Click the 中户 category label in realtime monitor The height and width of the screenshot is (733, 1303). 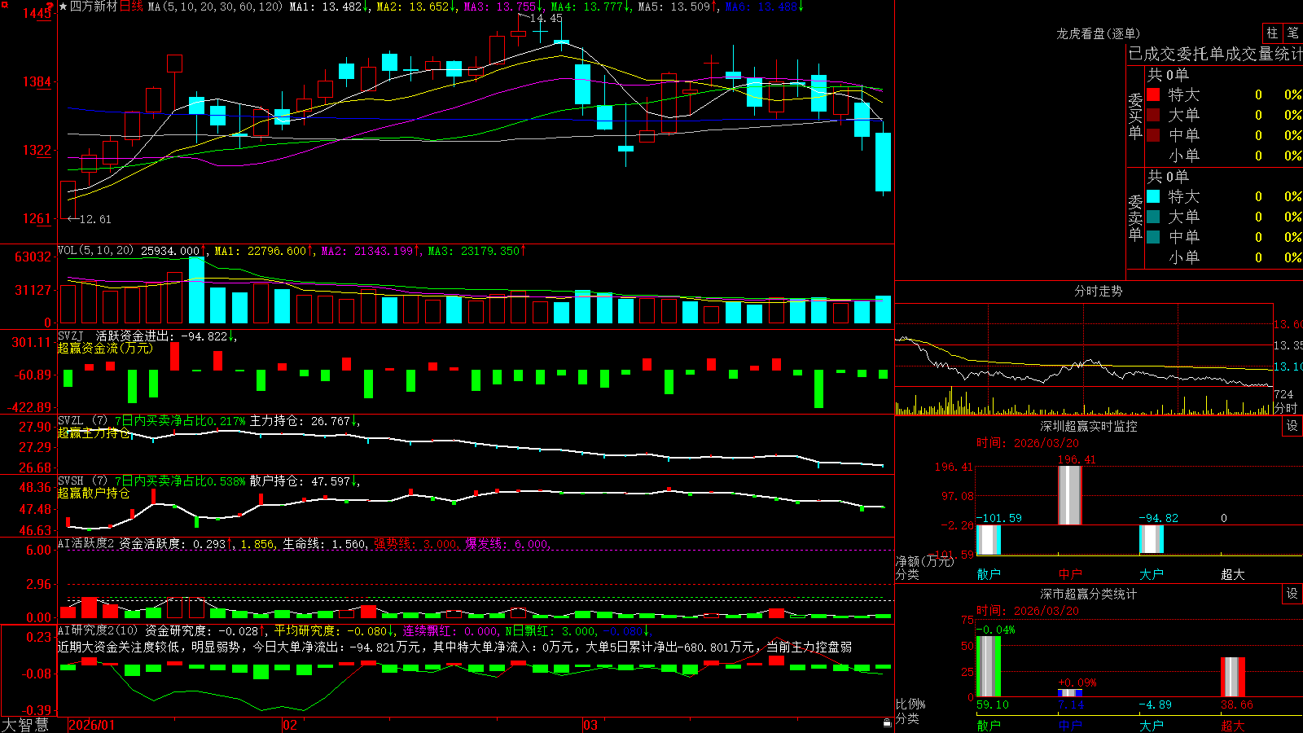[1070, 574]
